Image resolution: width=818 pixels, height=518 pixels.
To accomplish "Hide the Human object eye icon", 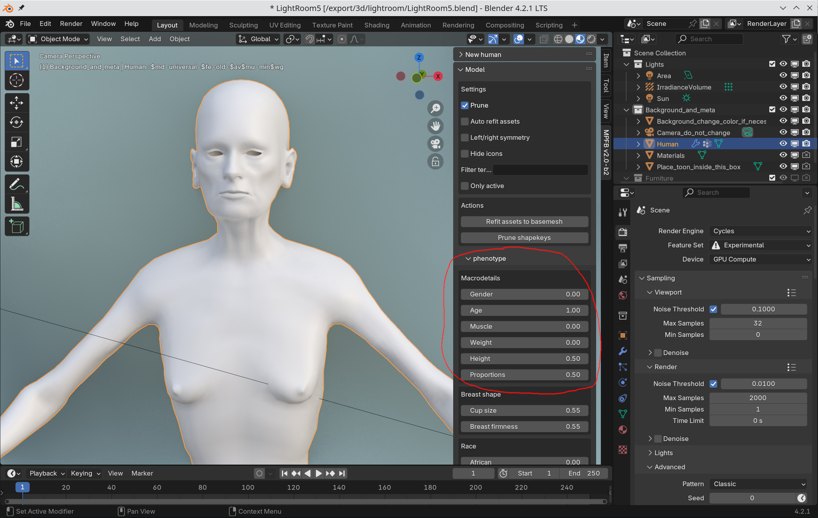I will tap(783, 144).
